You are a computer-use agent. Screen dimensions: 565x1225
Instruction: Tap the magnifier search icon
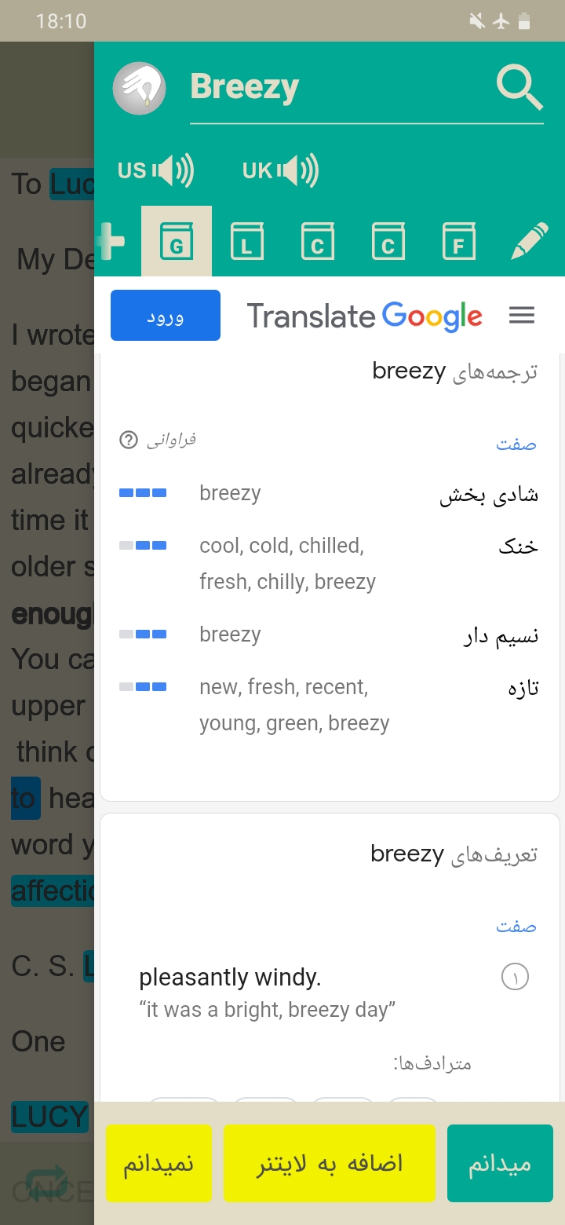click(x=520, y=87)
